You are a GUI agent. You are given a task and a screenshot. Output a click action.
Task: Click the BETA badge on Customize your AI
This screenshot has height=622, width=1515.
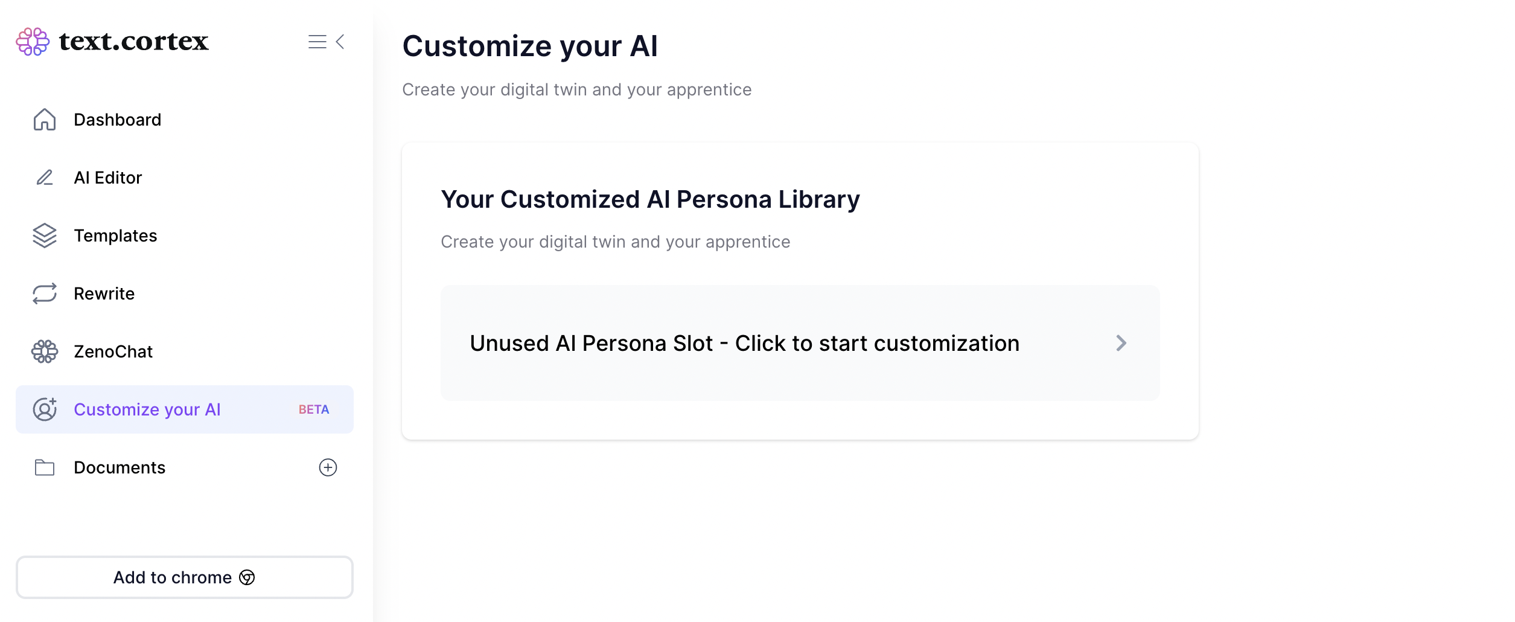point(314,409)
